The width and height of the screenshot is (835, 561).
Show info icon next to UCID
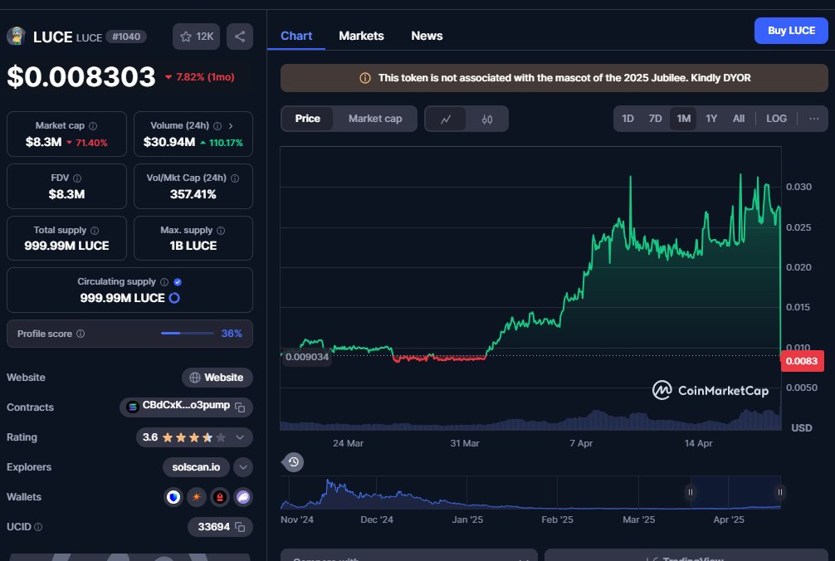[38, 527]
